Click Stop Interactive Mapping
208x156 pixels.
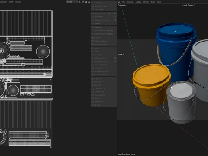[104, 34]
